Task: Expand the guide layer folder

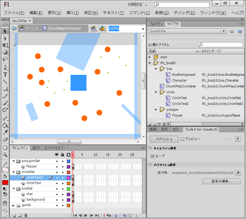Action: (x=13, y=205)
